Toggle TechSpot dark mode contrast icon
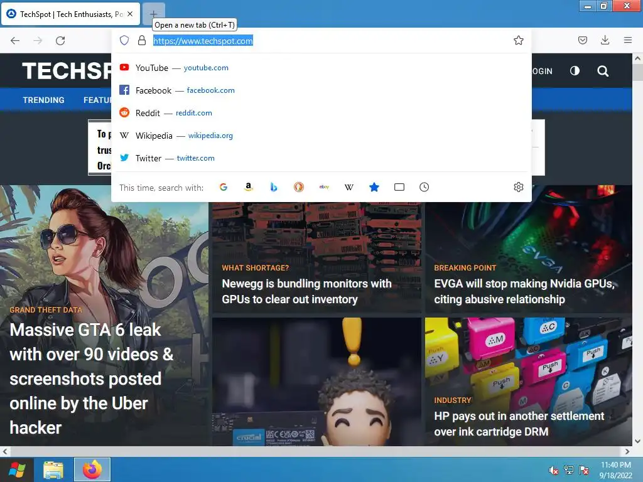 tap(575, 71)
